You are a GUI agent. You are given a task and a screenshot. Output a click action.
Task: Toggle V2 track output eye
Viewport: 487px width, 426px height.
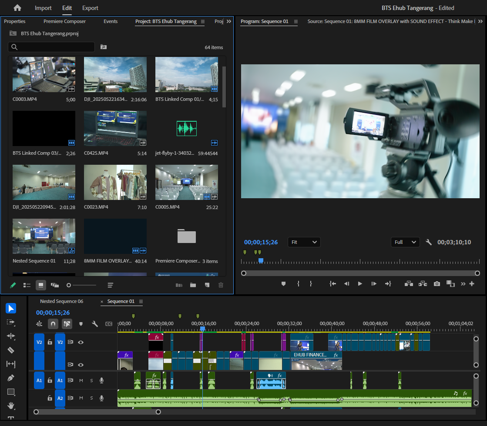[x=81, y=342]
